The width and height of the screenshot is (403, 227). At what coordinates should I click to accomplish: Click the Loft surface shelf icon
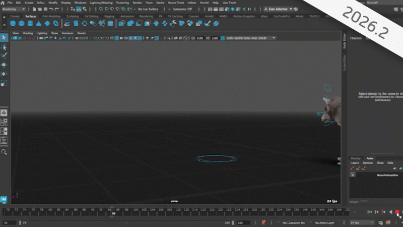76,24
